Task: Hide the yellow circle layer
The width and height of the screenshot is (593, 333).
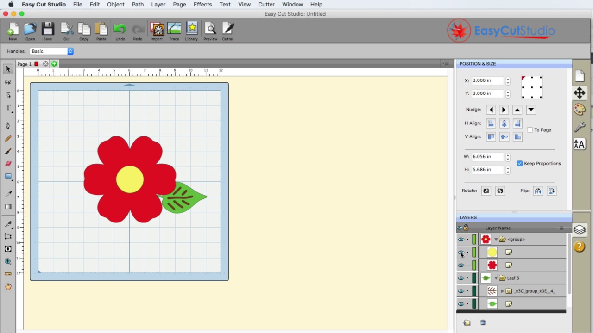Action: 461,253
